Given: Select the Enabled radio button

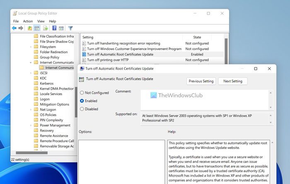Looking at the screenshot, I should click(82, 101).
